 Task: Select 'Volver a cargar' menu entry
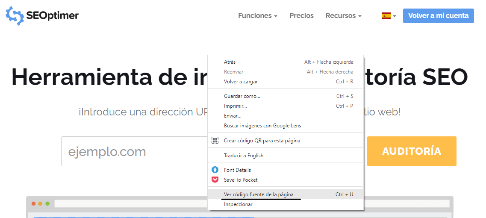click(x=241, y=82)
